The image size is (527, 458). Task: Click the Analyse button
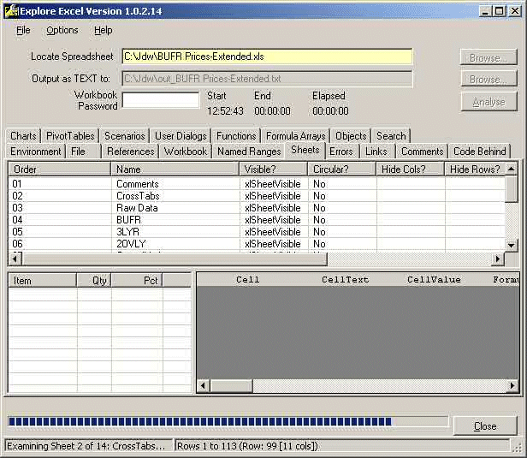489,102
